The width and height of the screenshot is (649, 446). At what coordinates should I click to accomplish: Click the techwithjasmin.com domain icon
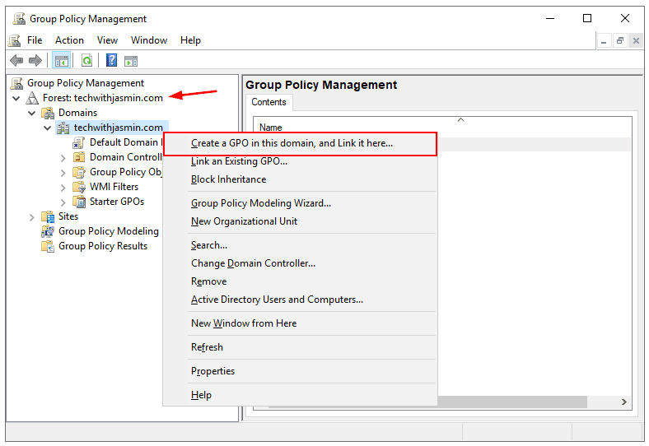tap(63, 128)
